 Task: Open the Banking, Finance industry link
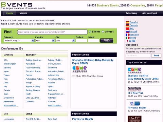pos(33,90)
